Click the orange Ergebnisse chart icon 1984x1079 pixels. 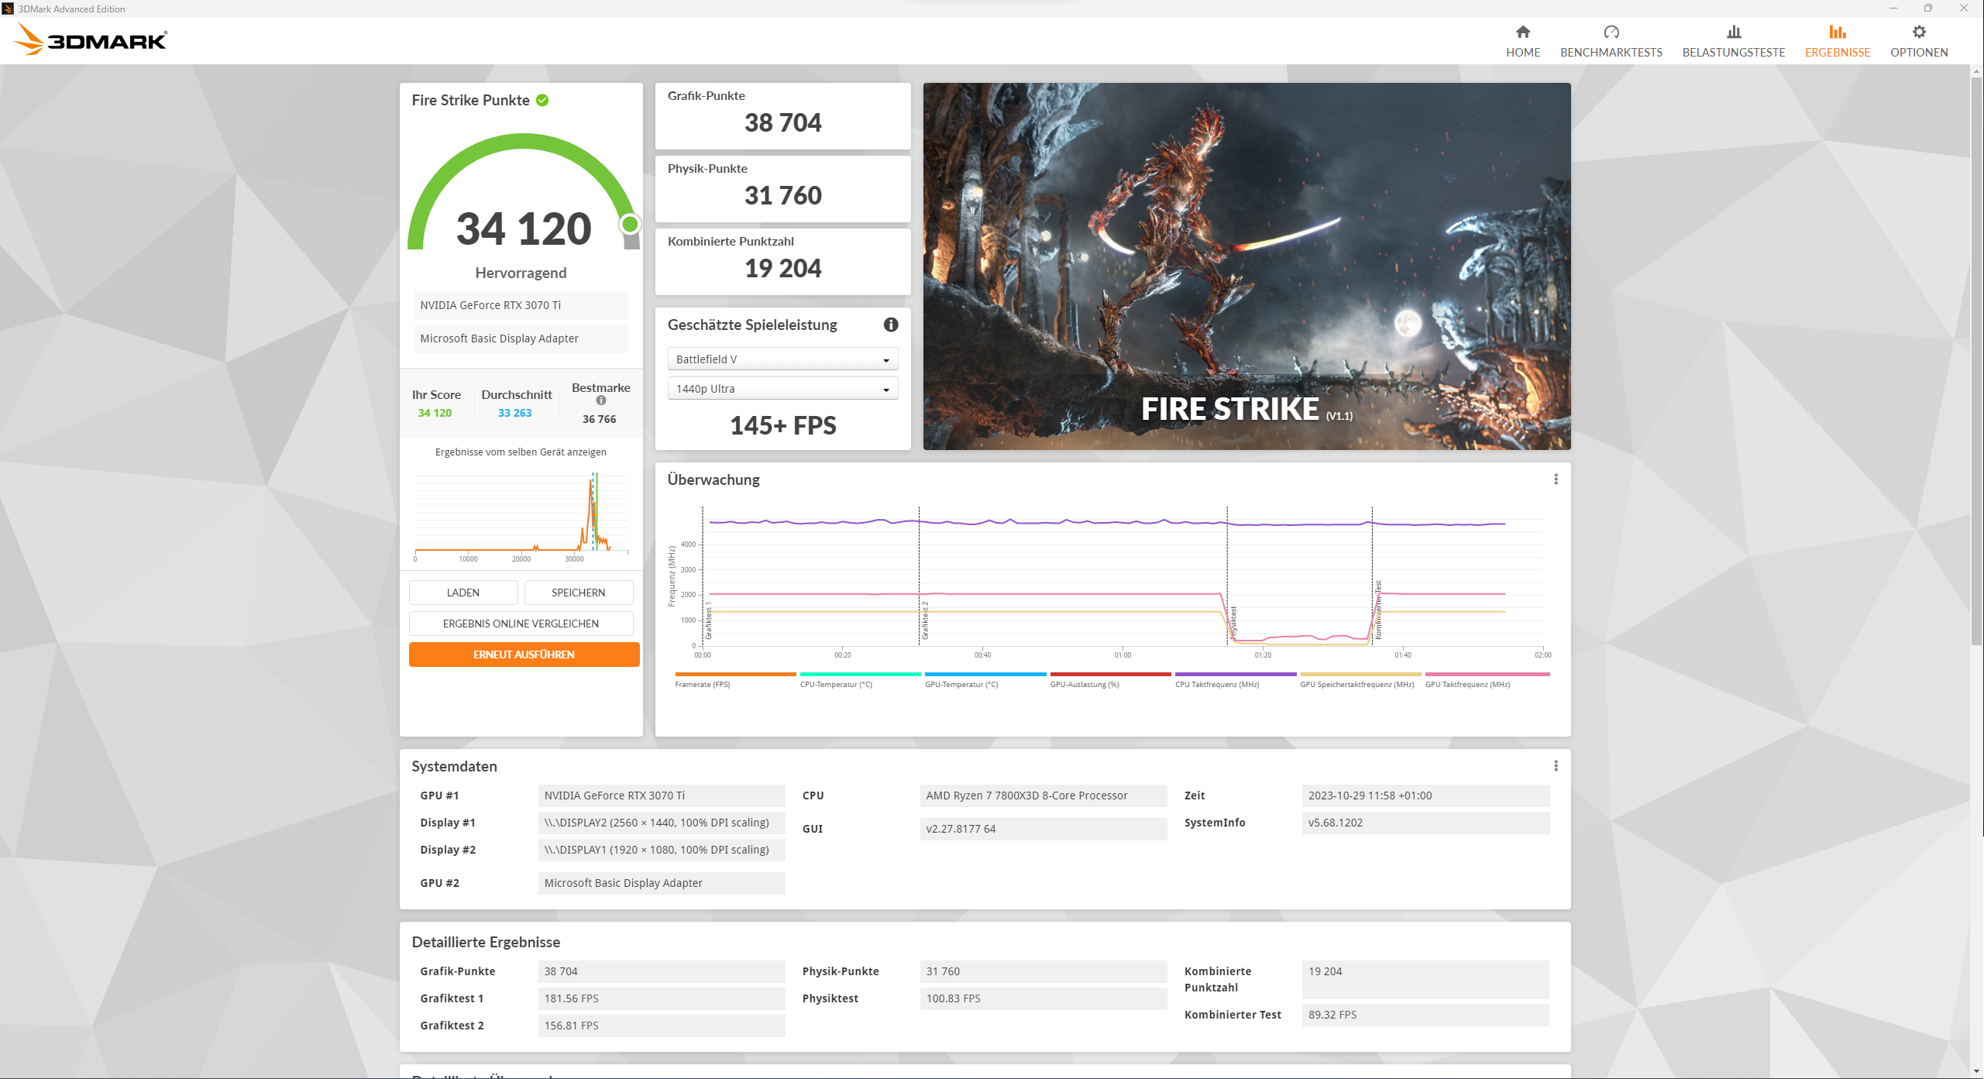point(1837,33)
